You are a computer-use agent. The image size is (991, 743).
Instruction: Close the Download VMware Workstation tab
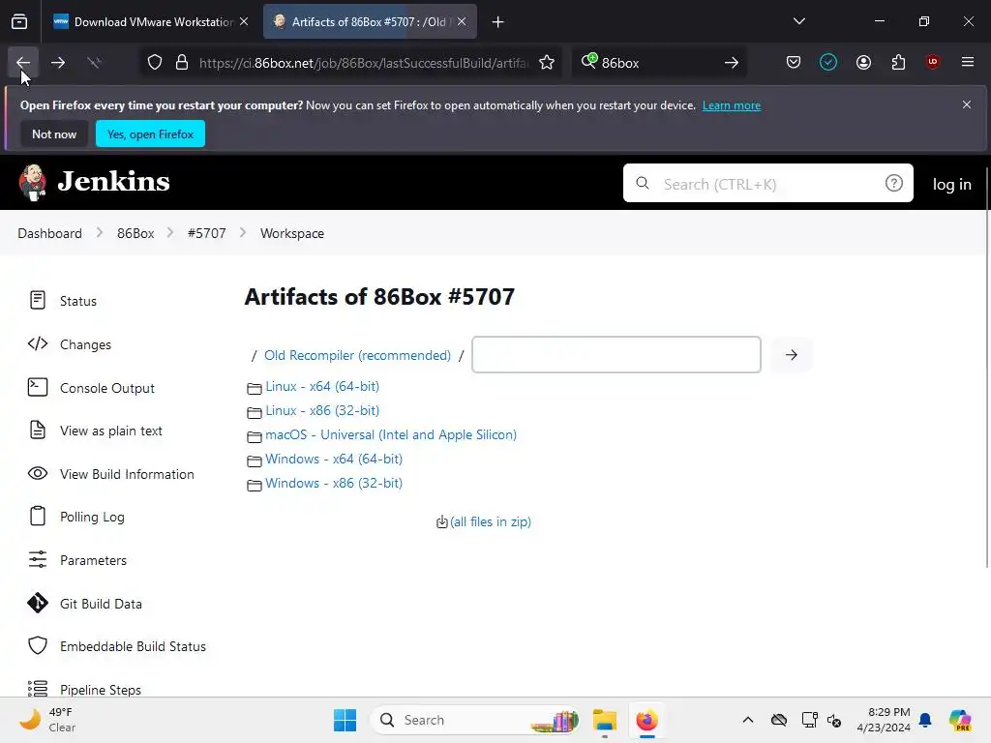point(244,21)
